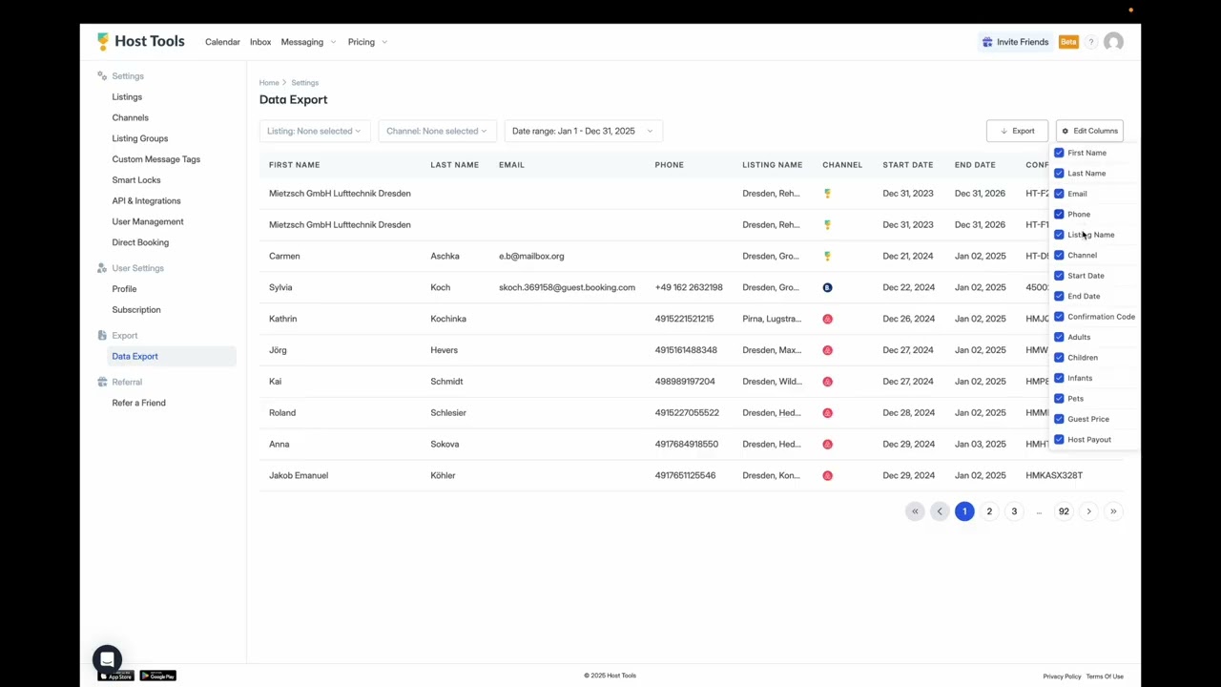Go to the first page with double-left arrow
1221x687 pixels.
pos(915,511)
